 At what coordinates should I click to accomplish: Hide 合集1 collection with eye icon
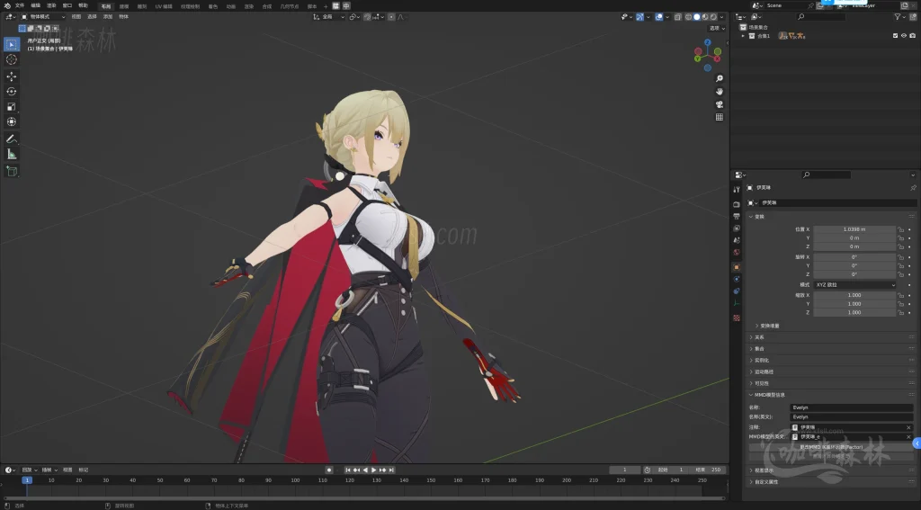pyautogui.click(x=903, y=35)
